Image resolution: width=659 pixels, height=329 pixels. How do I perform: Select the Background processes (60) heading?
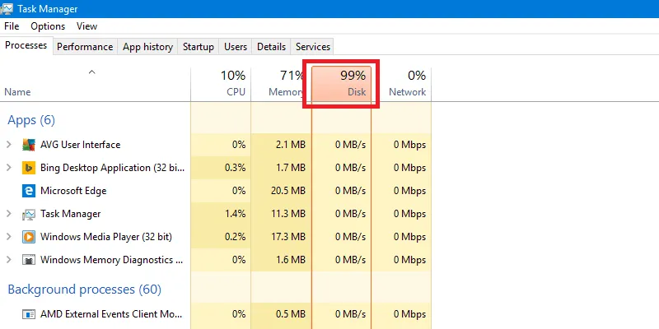(85, 290)
